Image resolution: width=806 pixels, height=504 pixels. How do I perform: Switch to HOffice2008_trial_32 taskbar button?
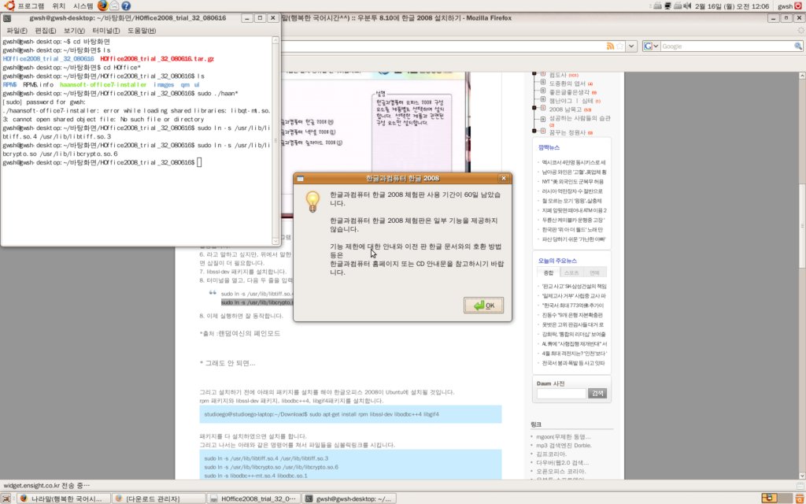[x=254, y=498]
